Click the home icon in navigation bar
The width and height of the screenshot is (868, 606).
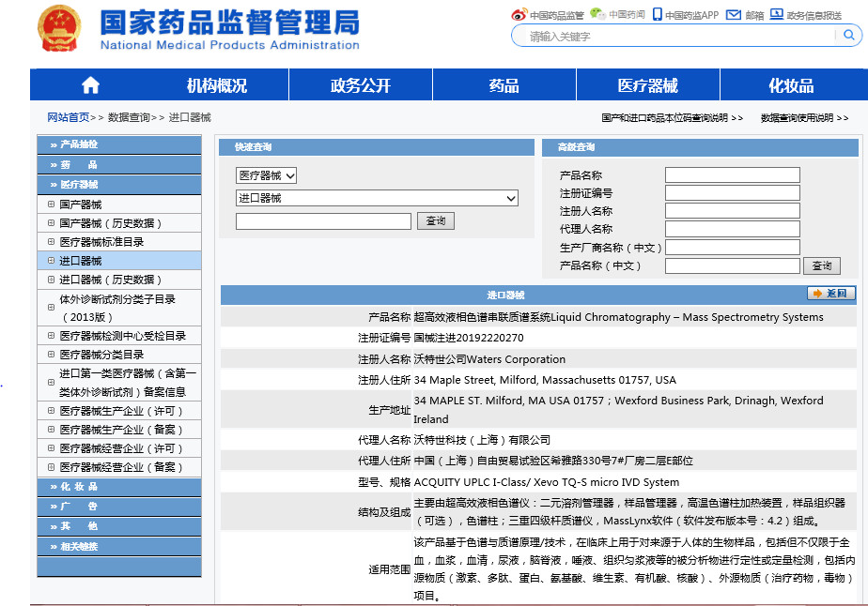point(90,85)
